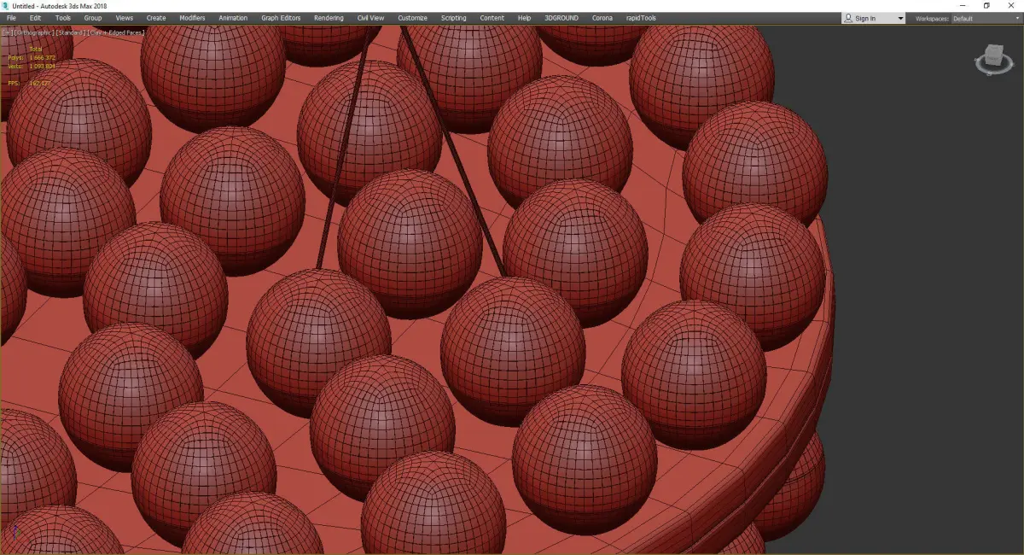Open the Animation menu
This screenshot has height=555, width=1024.
pyautogui.click(x=233, y=18)
